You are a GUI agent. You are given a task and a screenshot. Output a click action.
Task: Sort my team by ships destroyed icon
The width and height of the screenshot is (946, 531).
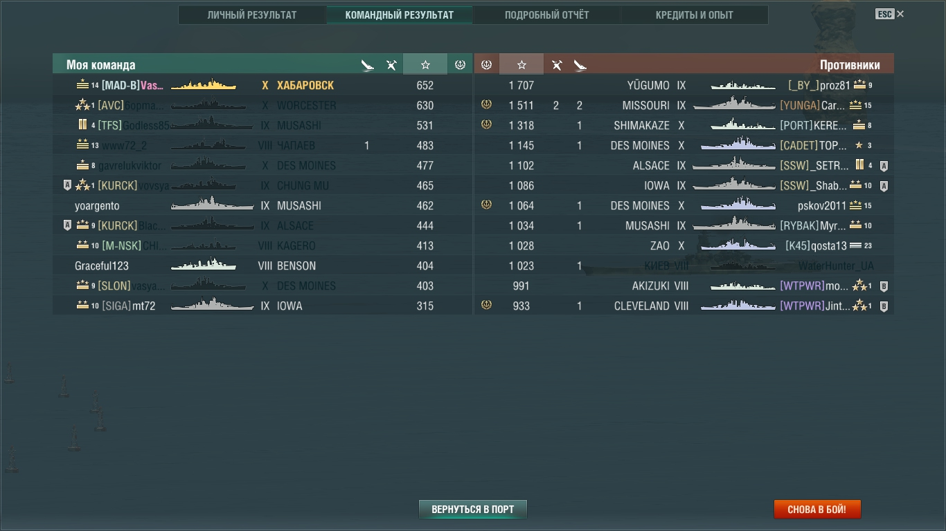click(x=368, y=65)
